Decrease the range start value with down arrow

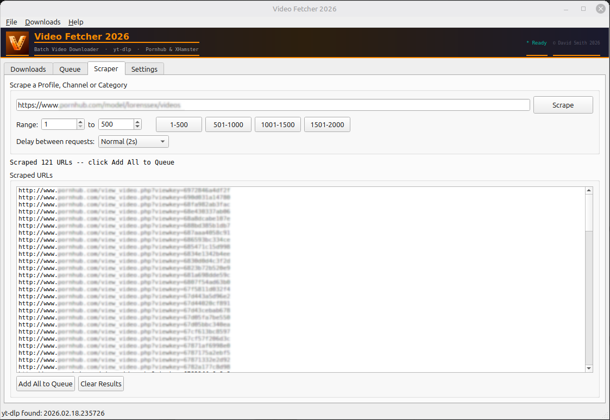click(x=81, y=127)
